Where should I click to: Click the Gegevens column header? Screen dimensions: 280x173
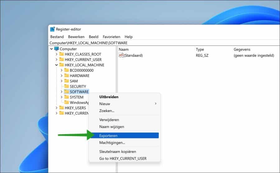pos(242,49)
